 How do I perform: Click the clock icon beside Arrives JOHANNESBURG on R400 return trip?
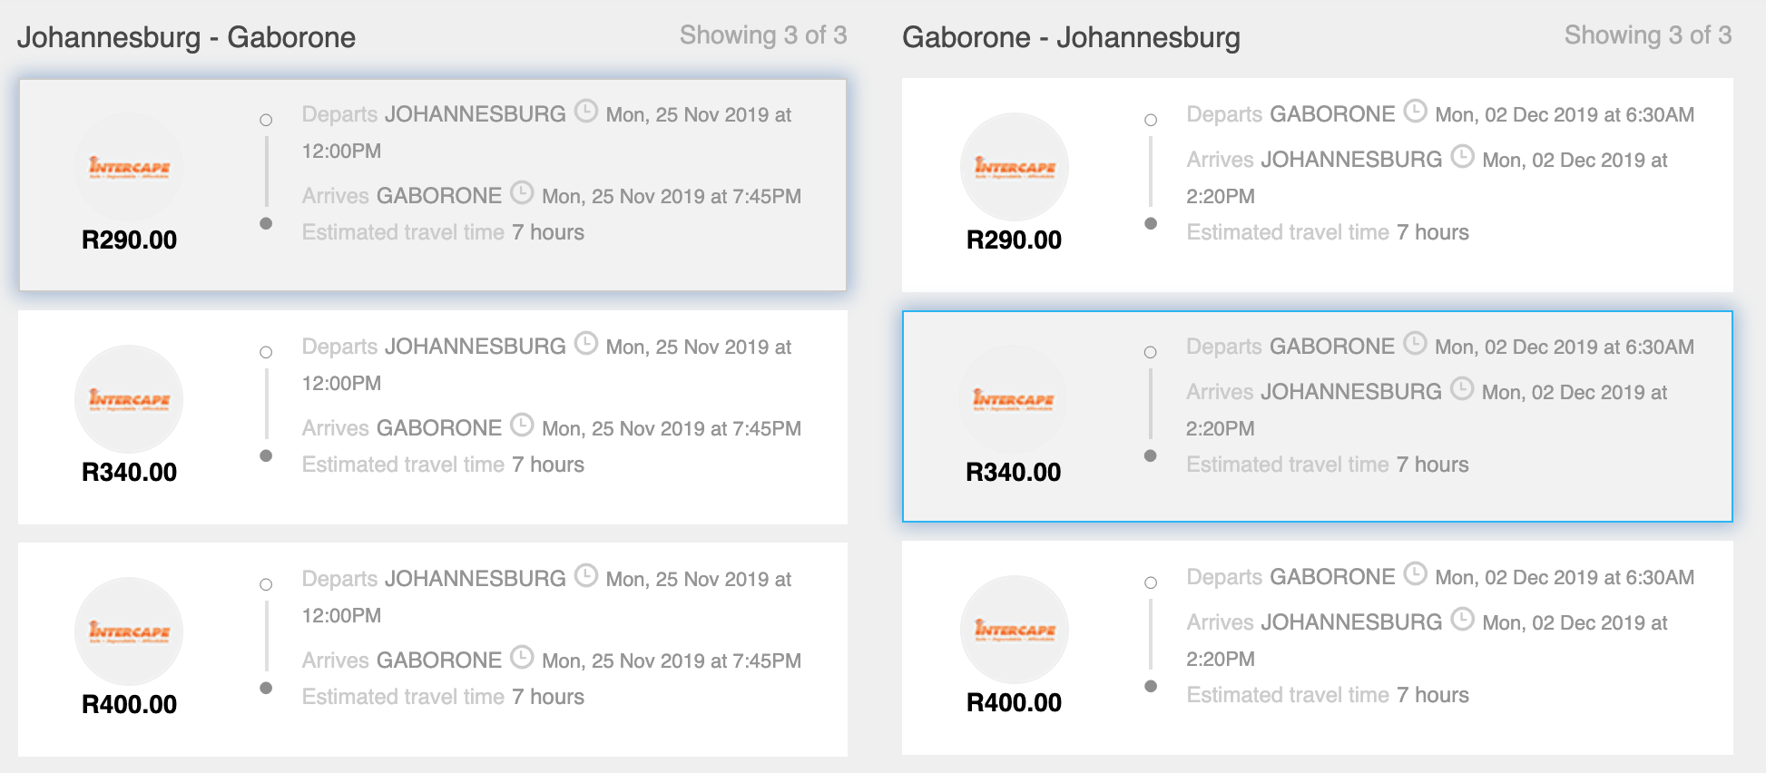click(x=1462, y=620)
